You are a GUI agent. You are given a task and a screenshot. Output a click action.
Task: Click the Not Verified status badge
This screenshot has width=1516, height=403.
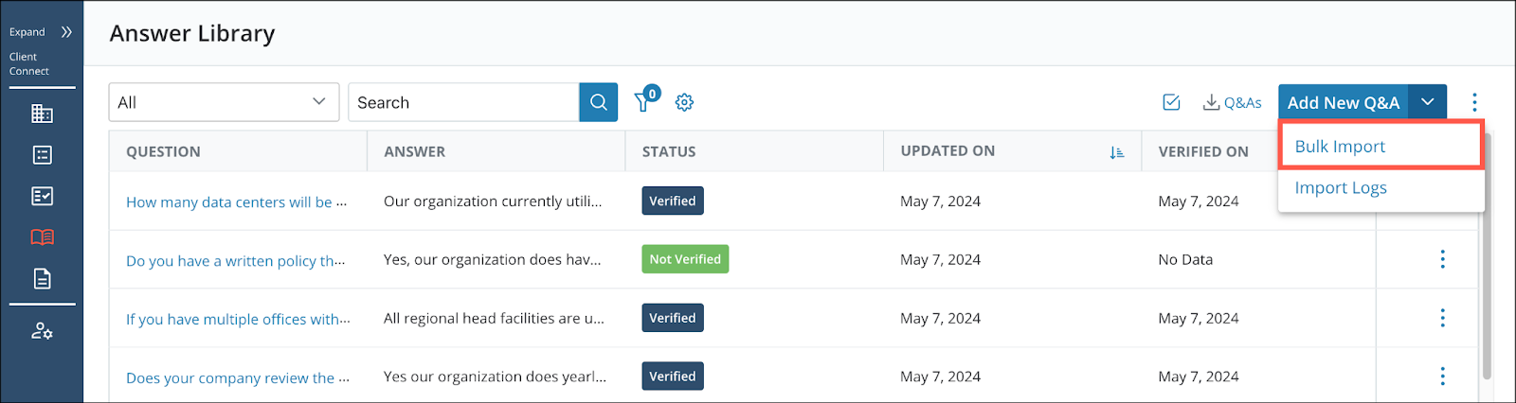[x=685, y=259]
